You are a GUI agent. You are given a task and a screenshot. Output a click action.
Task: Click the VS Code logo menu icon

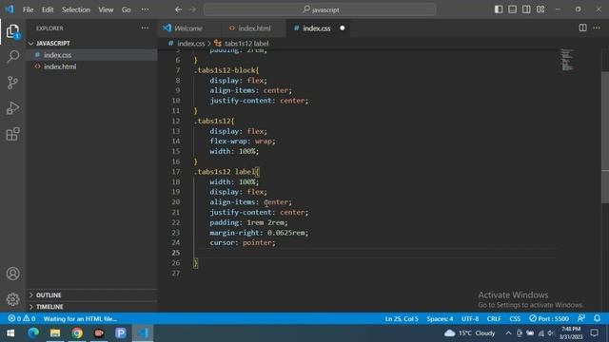[10, 9]
